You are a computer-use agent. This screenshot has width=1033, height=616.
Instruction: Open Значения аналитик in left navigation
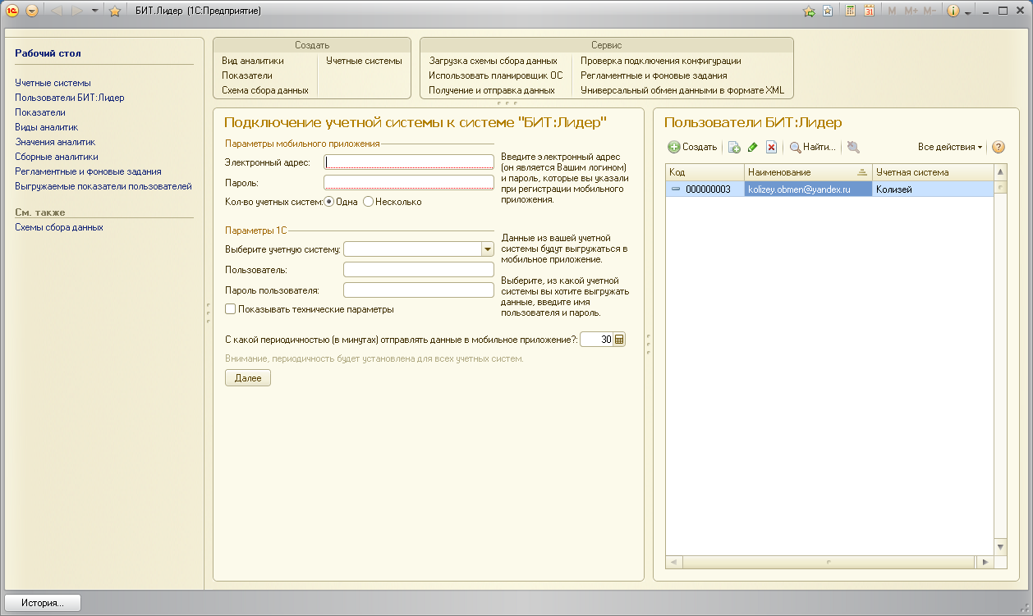click(55, 142)
